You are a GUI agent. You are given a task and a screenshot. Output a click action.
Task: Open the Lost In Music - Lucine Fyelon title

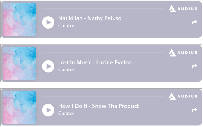95,62
